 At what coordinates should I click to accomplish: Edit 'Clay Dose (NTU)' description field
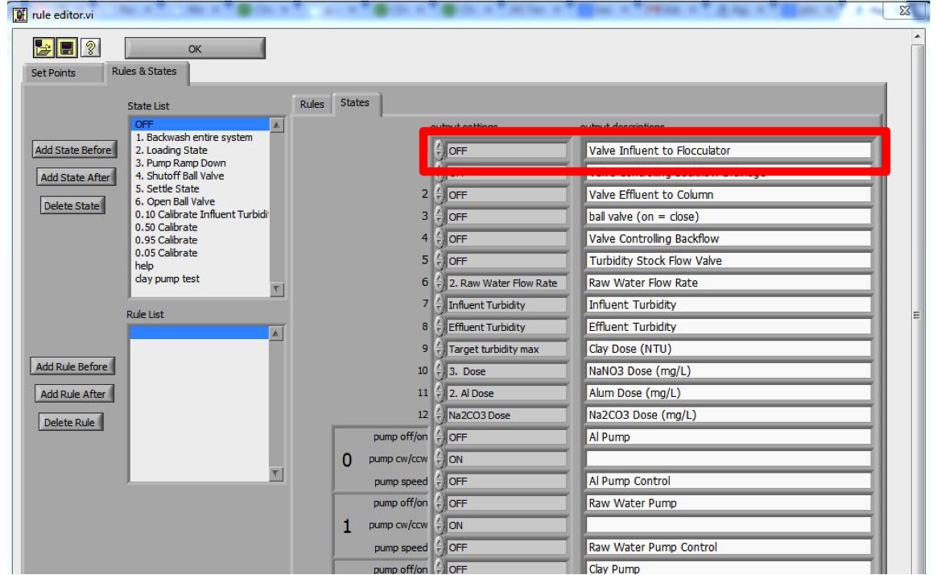coord(729,349)
